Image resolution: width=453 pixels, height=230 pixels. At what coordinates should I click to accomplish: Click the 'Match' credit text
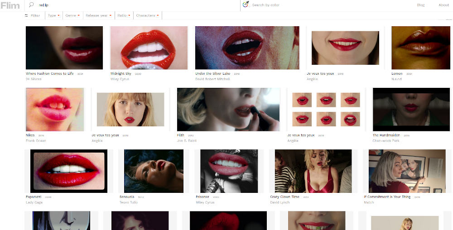(x=369, y=202)
